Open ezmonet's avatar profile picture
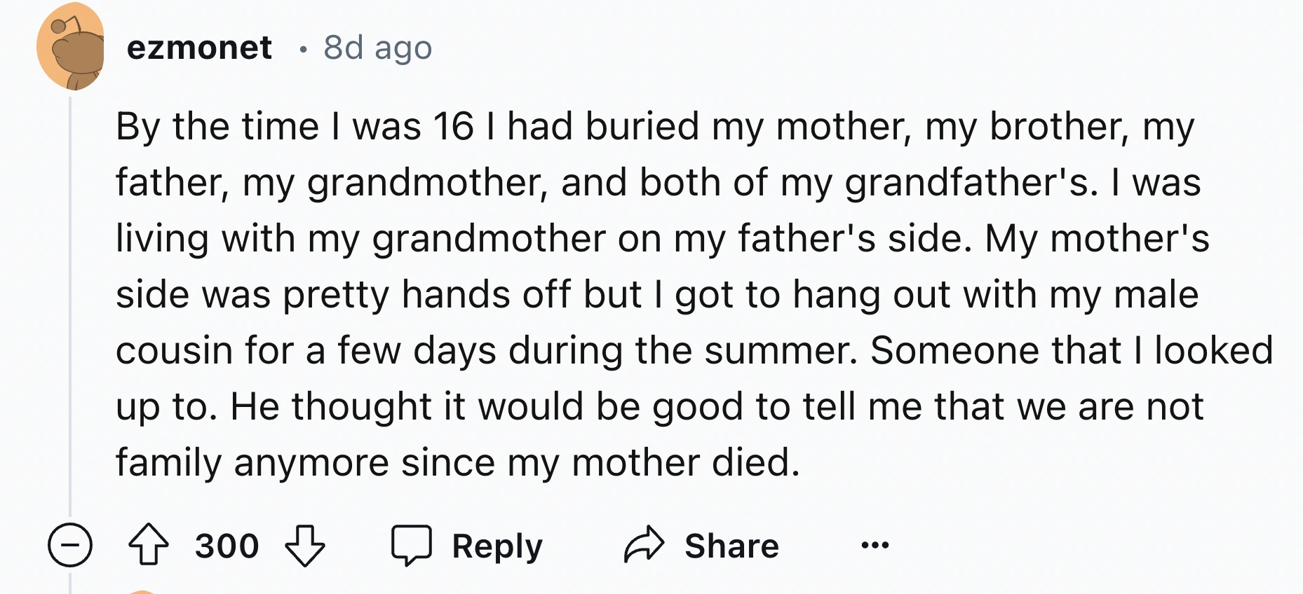This screenshot has height=594, width=1303. pos(71,47)
